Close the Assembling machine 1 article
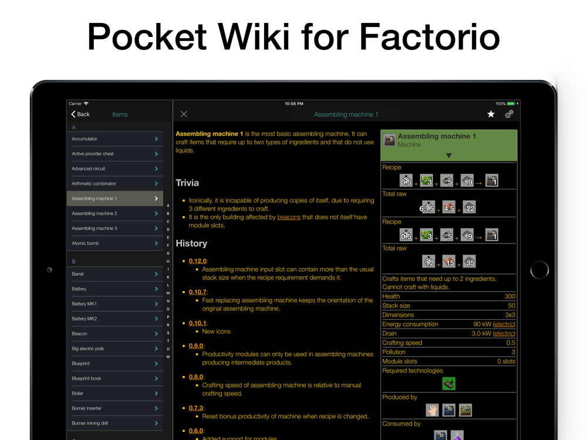The width and height of the screenshot is (587, 440). (183, 114)
